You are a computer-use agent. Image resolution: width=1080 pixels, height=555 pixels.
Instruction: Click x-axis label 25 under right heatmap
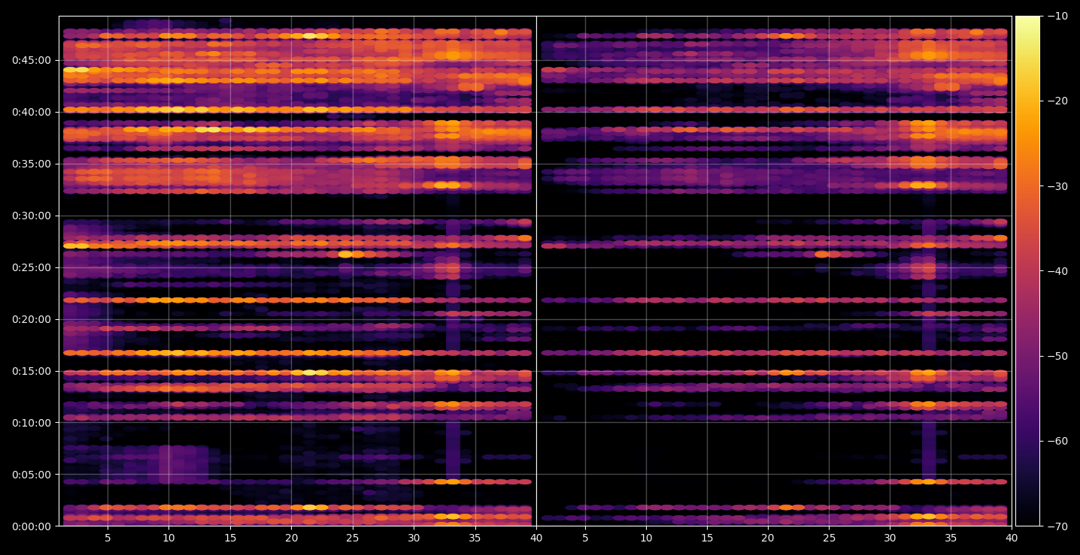pyautogui.click(x=829, y=538)
